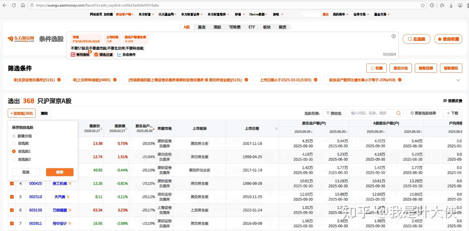This screenshot has width=469, height=231.
Task: Click the 筛自选 filter button
Action: [334, 113]
